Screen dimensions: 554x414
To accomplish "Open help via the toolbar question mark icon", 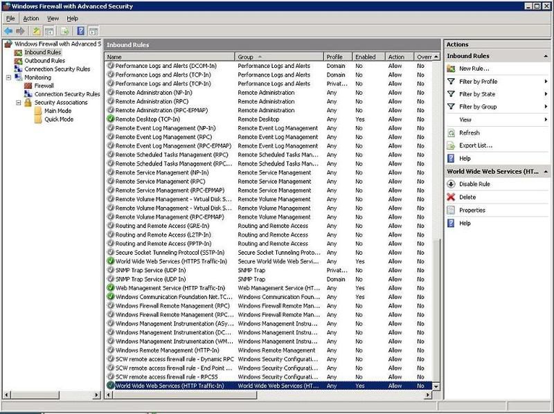I will click(x=81, y=31).
